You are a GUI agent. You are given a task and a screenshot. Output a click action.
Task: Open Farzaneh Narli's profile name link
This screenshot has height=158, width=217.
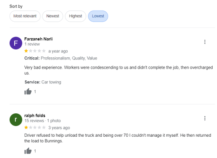pyautogui.click(x=39, y=39)
